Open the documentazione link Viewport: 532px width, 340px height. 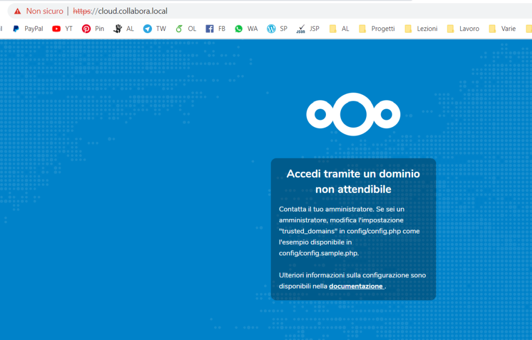pos(356,286)
